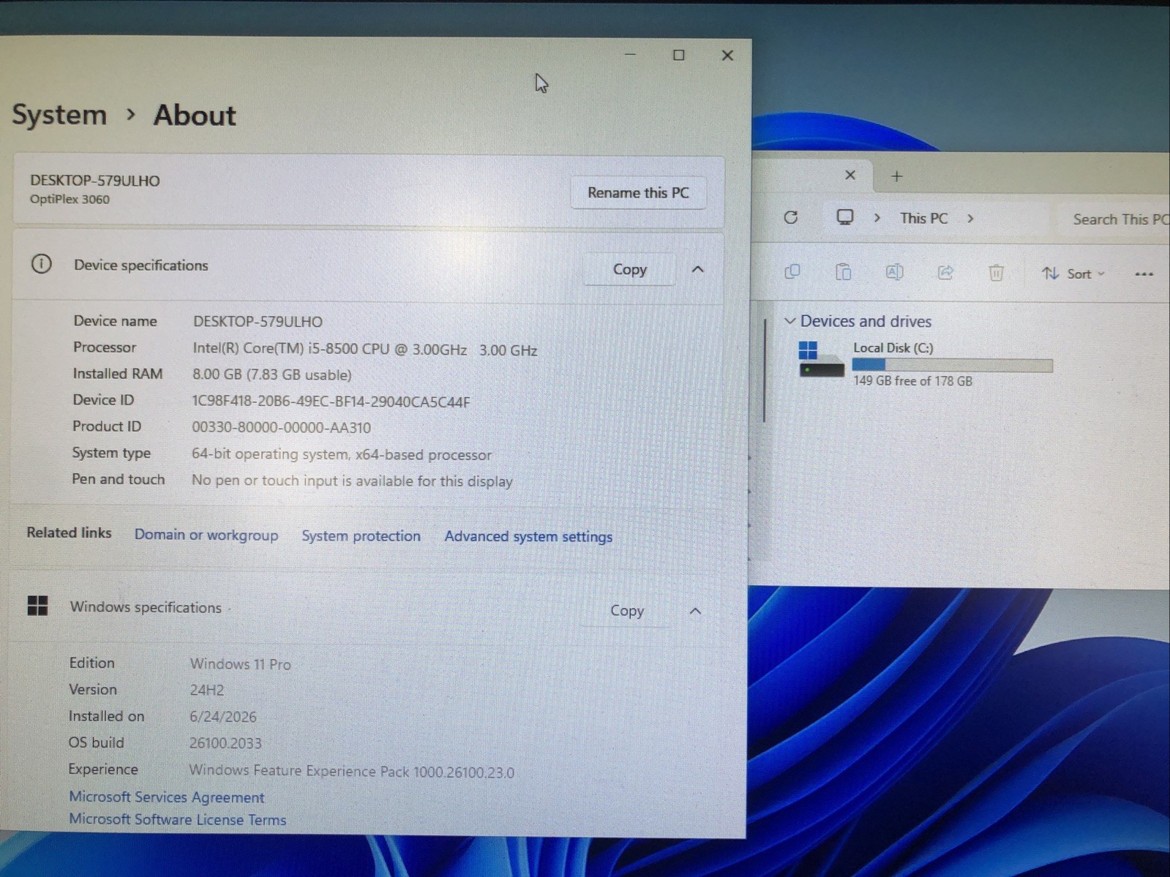Image resolution: width=1170 pixels, height=877 pixels.
Task: Copy the Windows specifications
Action: click(x=627, y=610)
